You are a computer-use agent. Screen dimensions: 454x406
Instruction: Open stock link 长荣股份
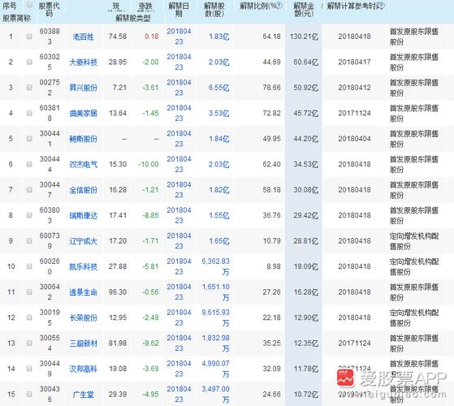(84, 317)
